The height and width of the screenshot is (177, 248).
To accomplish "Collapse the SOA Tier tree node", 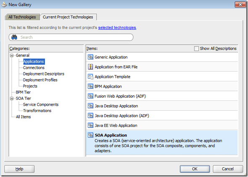I will coord(12,99).
